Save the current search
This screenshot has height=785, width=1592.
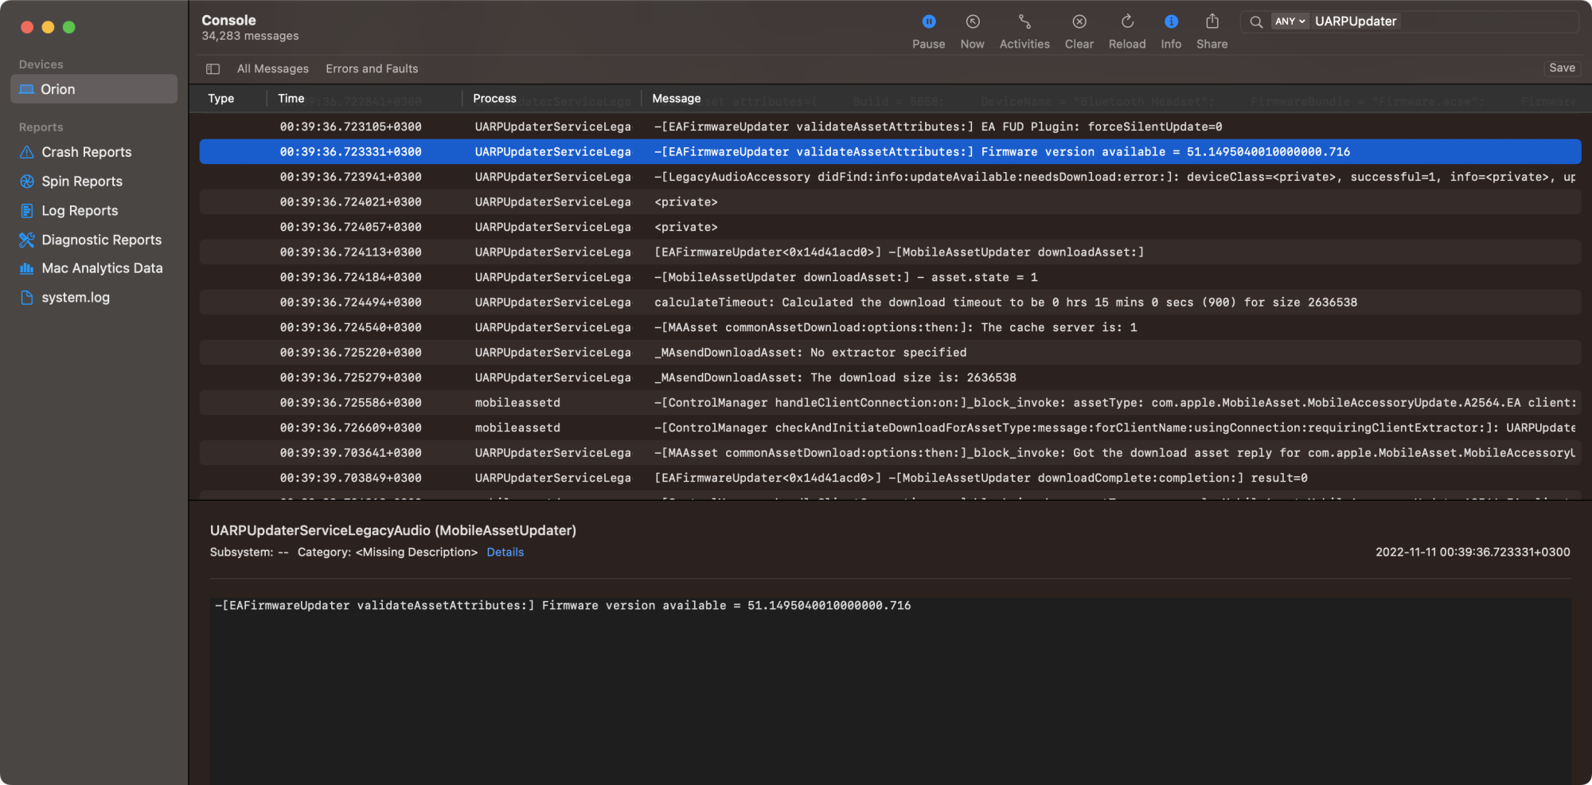point(1561,68)
